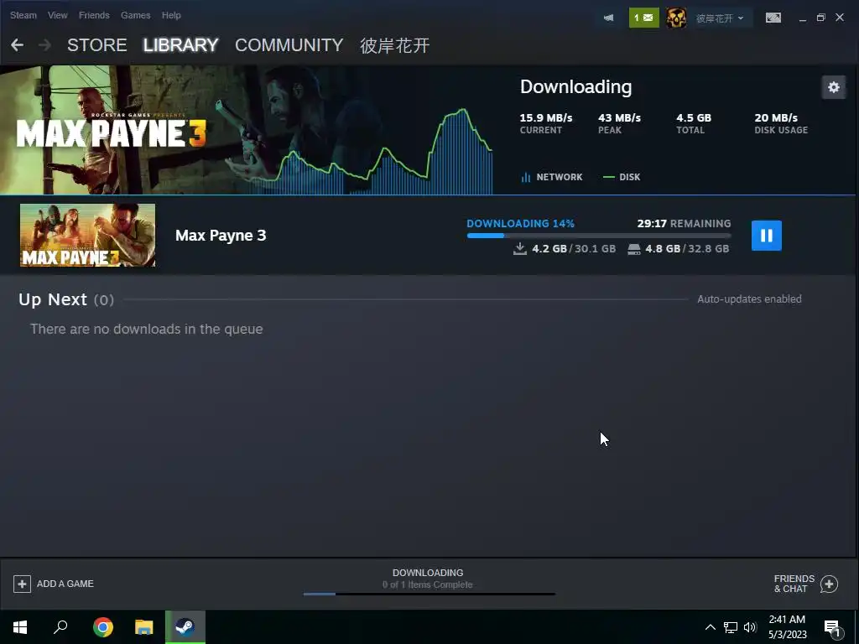Pause the Max Payne 3 download
Image resolution: width=859 pixels, height=644 pixels.
point(767,236)
